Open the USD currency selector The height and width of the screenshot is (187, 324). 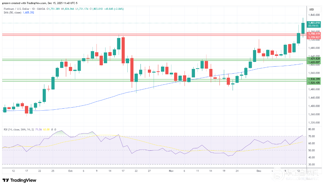311,9
